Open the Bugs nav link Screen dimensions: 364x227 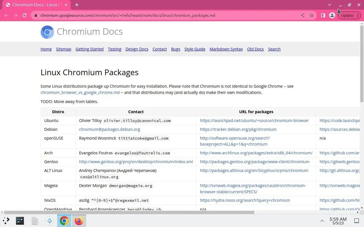coord(175,49)
